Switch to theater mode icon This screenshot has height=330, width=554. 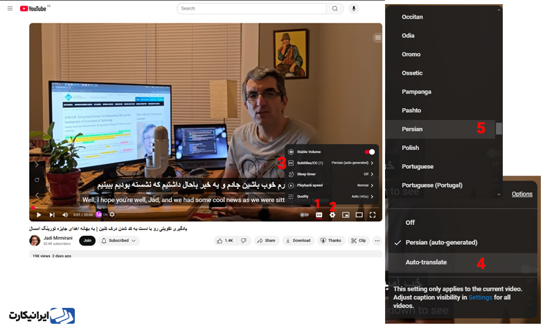pyautogui.click(x=359, y=214)
